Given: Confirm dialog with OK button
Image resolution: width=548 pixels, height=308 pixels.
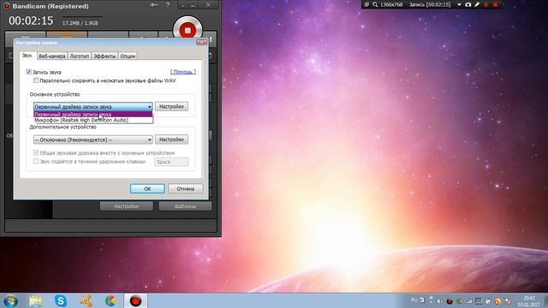Looking at the screenshot, I should pyautogui.click(x=147, y=188).
